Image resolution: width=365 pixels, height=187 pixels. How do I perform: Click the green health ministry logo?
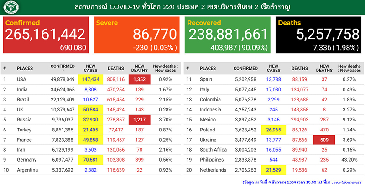(9, 7)
